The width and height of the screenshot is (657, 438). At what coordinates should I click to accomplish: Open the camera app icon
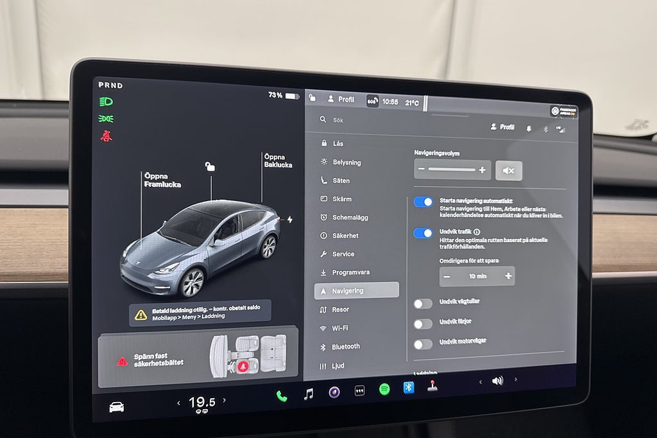tap(334, 392)
